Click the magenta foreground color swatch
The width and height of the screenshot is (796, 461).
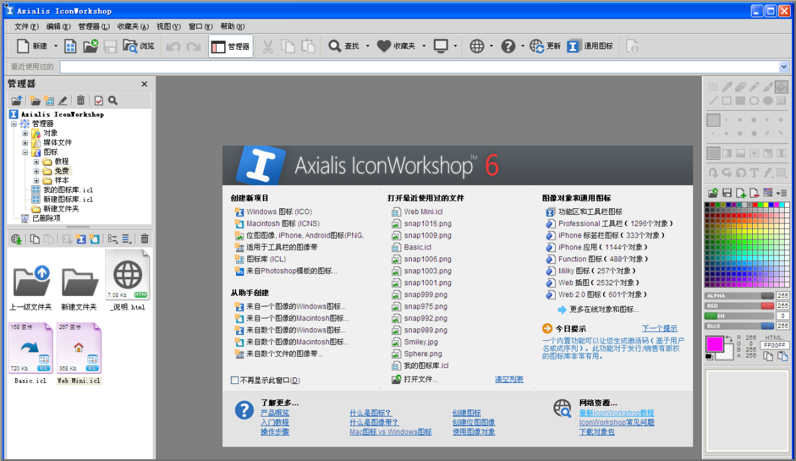point(714,344)
